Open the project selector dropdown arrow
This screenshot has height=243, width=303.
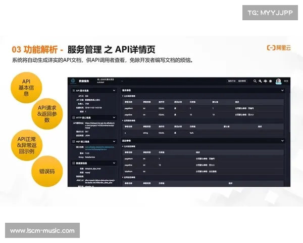(122, 81)
